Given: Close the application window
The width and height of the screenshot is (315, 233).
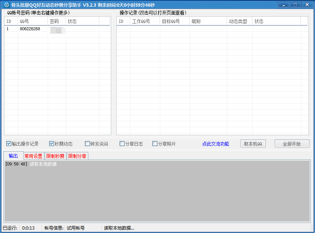Looking at the screenshot, I should tap(307, 4).
